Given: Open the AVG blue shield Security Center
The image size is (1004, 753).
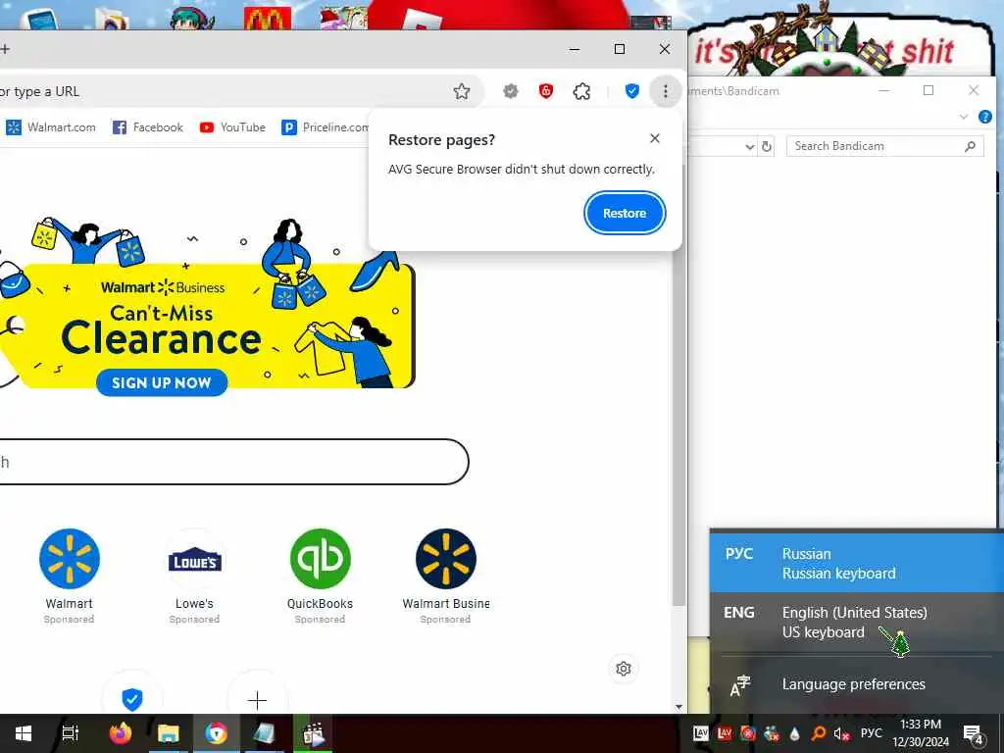Looking at the screenshot, I should point(632,91).
